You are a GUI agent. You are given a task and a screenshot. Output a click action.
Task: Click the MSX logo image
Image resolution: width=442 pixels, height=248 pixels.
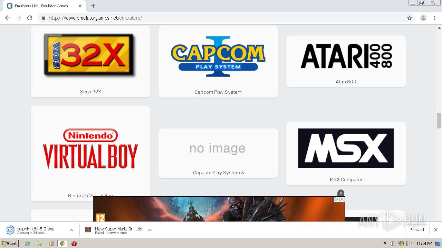point(346,148)
